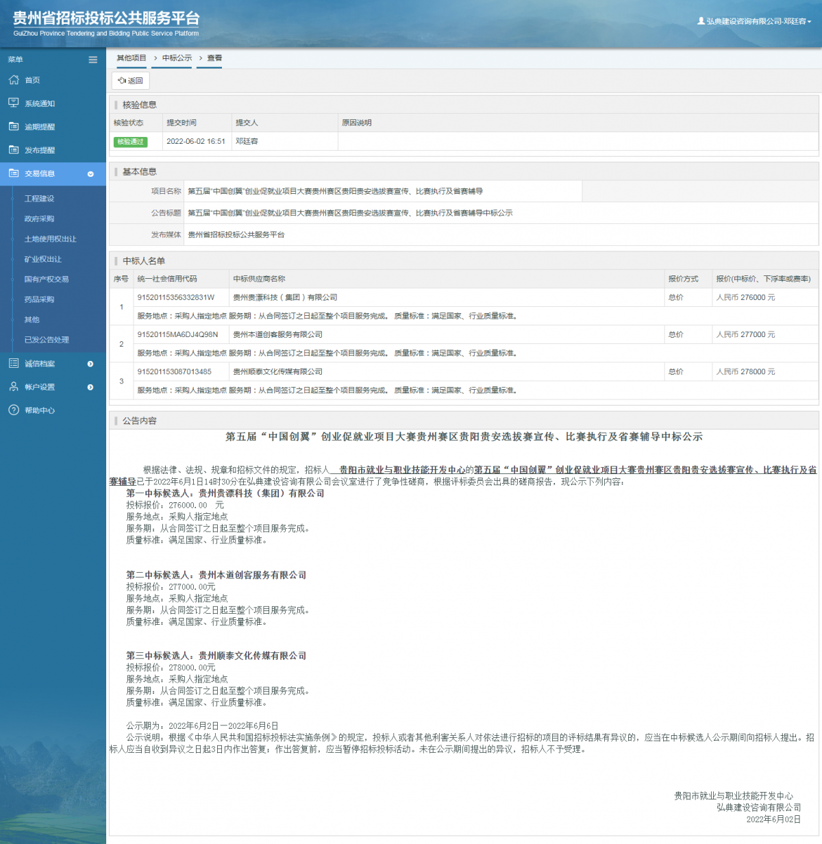This screenshot has height=844, width=822.
Task: Open 首页 in sidebar menu
Action: pyautogui.click(x=32, y=80)
